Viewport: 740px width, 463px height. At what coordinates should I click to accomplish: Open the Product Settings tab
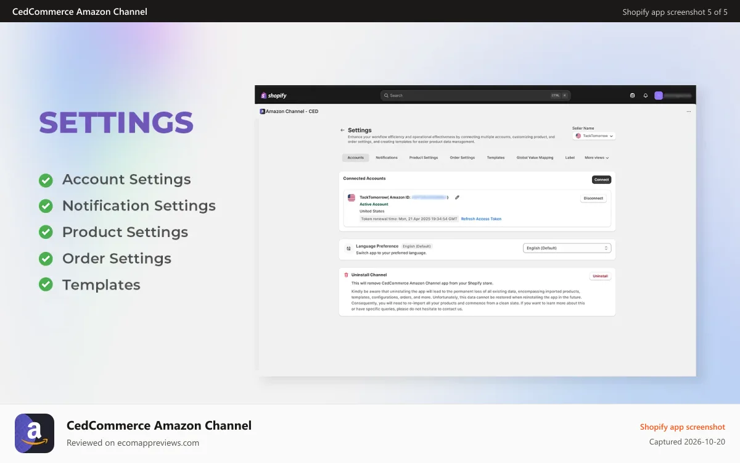(x=424, y=158)
